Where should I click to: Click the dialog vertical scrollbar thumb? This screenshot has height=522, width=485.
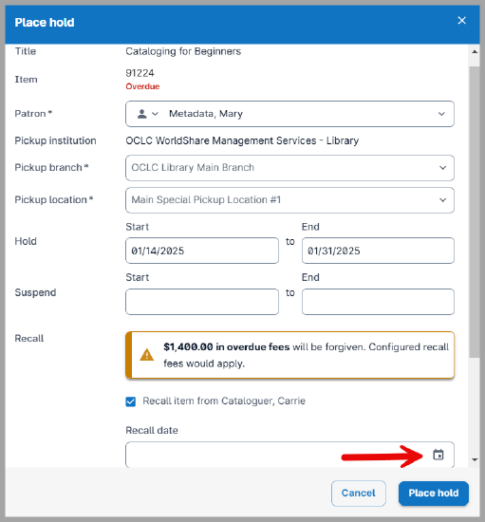coord(475,212)
